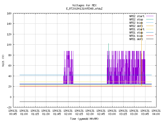The width and height of the screenshot is (161, 121).
Task: Click the y-axis tick value 160
Action: 9,13
